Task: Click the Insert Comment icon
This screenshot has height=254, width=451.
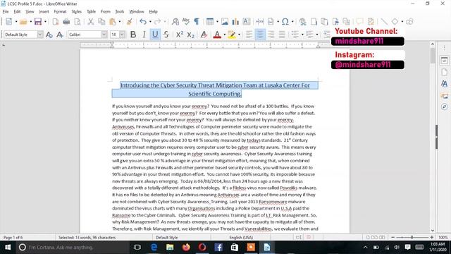Action: (359, 22)
